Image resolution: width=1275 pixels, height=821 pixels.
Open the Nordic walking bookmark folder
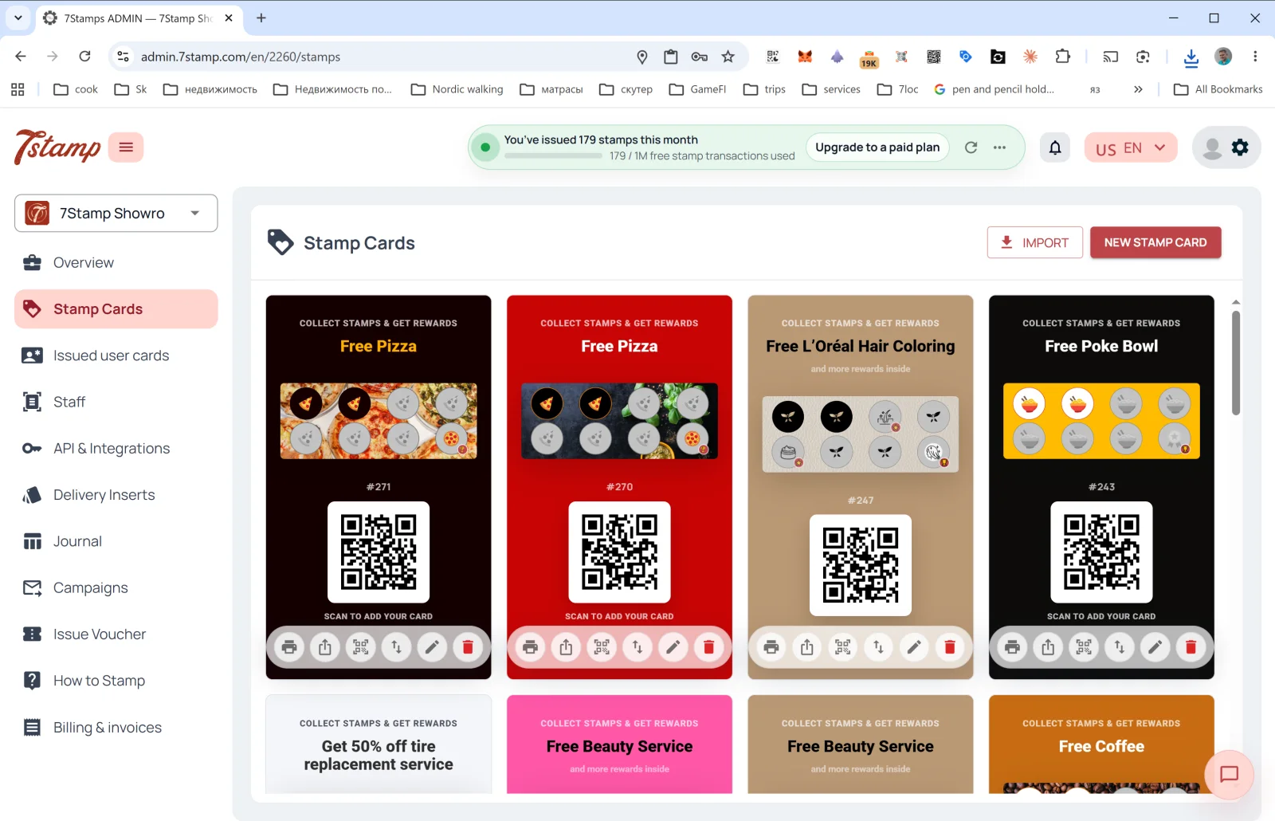457,89
